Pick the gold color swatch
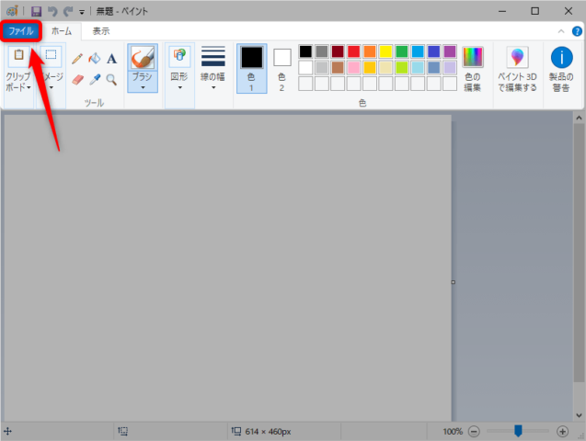Screen dimensions: 586x441 [x=370, y=68]
